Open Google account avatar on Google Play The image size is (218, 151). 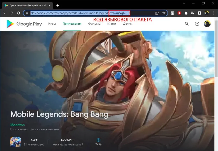[207, 24]
